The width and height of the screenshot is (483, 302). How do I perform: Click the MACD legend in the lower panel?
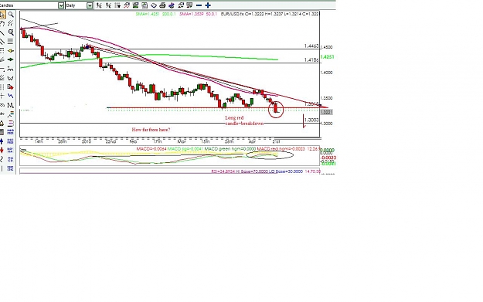point(228,149)
